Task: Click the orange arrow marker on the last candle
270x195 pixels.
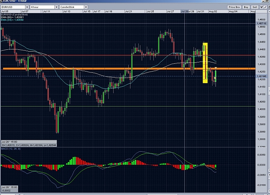Action: tap(216, 68)
